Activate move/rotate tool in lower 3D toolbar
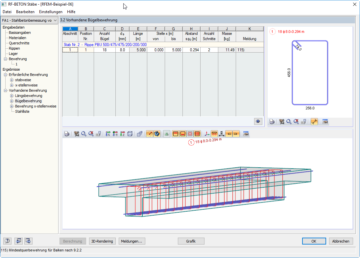360x258 pixels. [x=77, y=134]
